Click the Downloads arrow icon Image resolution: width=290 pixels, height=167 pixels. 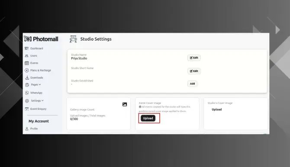27,78
